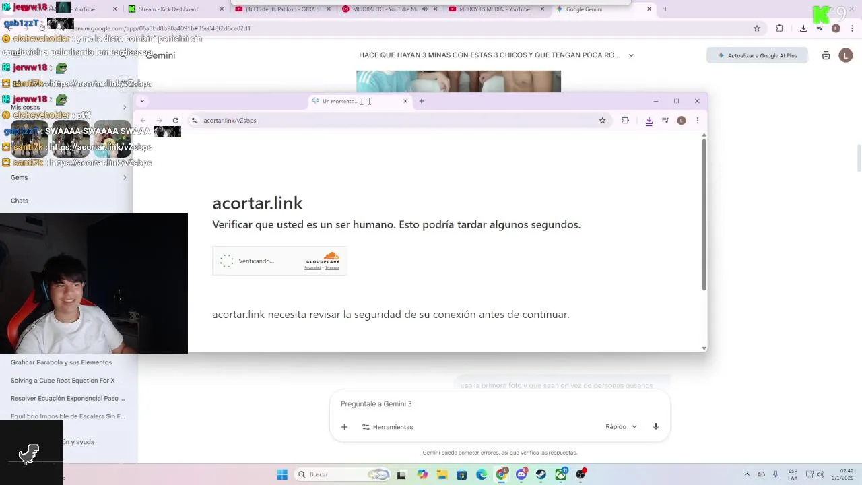Open downloads icon in background Gemini window
The height and width of the screenshot is (485, 862).
click(x=803, y=28)
